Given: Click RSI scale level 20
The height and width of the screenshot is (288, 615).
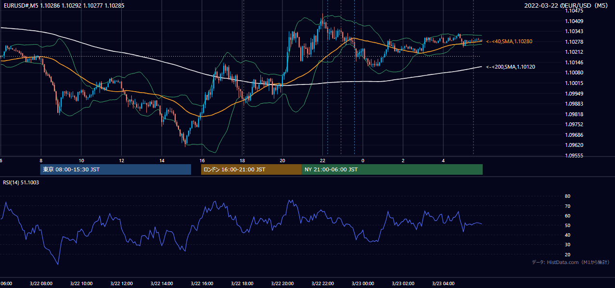Looking at the screenshot, I should (567, 255).
